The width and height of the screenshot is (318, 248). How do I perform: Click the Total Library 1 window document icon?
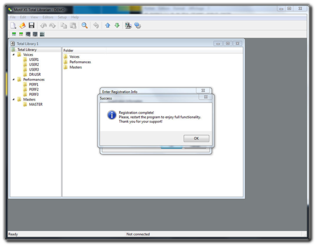13,43
